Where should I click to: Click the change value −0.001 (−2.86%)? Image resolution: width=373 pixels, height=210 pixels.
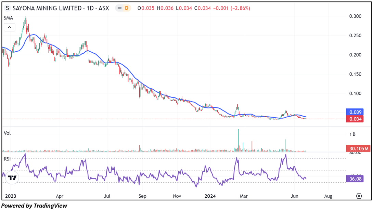(231, 8)
